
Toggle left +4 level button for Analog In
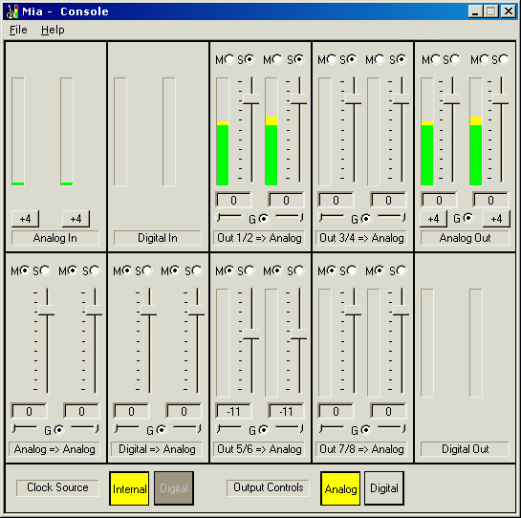(25, 219)
